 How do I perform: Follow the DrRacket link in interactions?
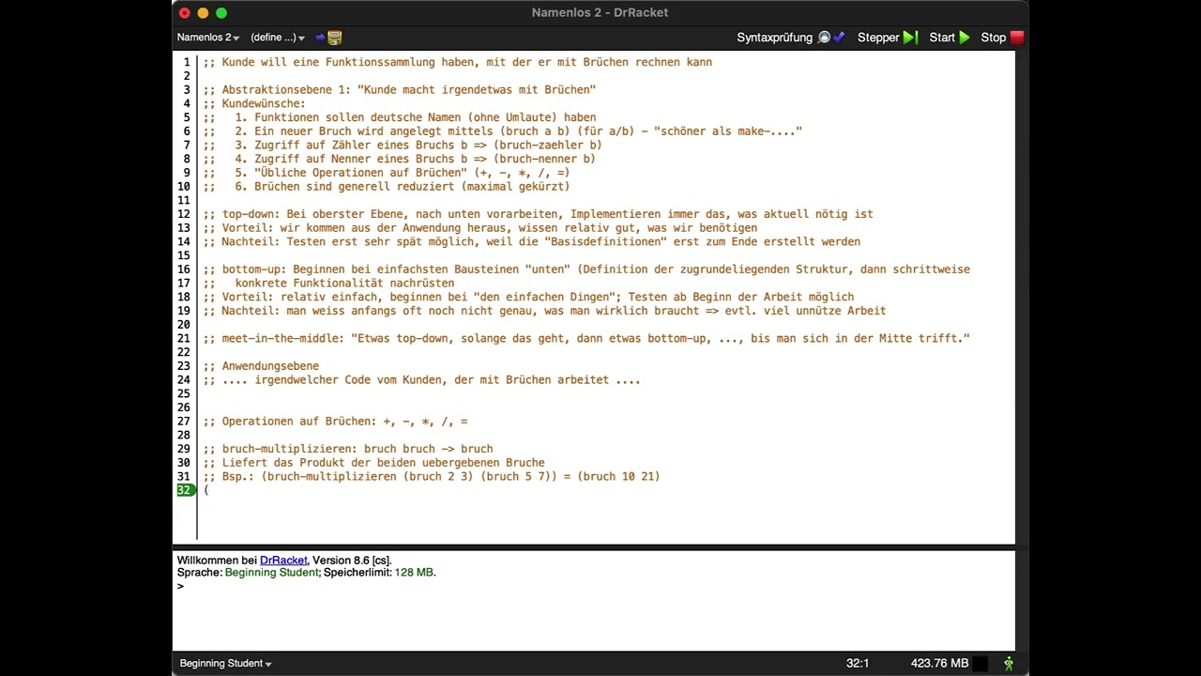pos(284,561)
